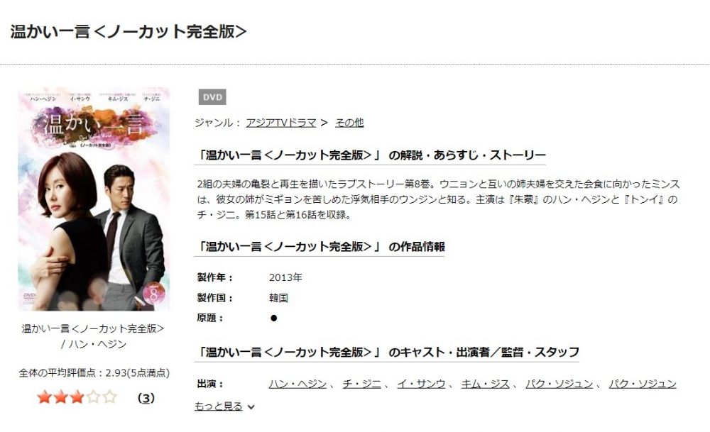This screenshot has height=432, width=710.
Task: Open the アジアTVドラマ genre link
Action: pos(281,123)
